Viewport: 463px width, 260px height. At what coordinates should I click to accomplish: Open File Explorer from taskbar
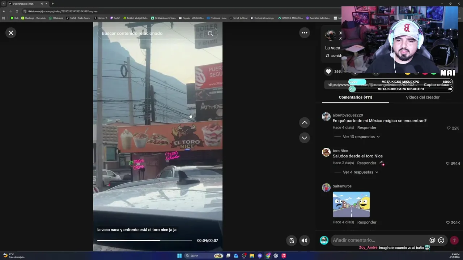click(x=252, y=256)
